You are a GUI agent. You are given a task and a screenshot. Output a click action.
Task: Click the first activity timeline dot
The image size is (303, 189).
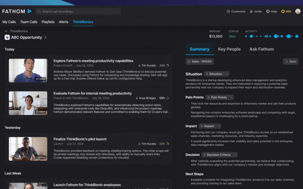(246, 36)
